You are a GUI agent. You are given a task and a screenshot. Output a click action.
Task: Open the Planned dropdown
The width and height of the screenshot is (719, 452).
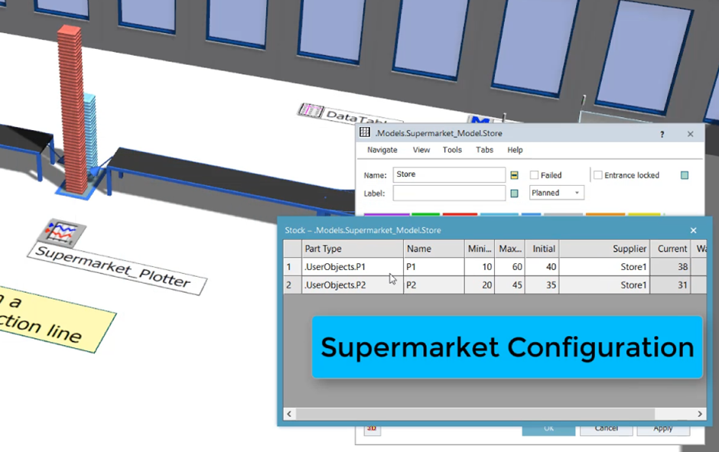557,193
